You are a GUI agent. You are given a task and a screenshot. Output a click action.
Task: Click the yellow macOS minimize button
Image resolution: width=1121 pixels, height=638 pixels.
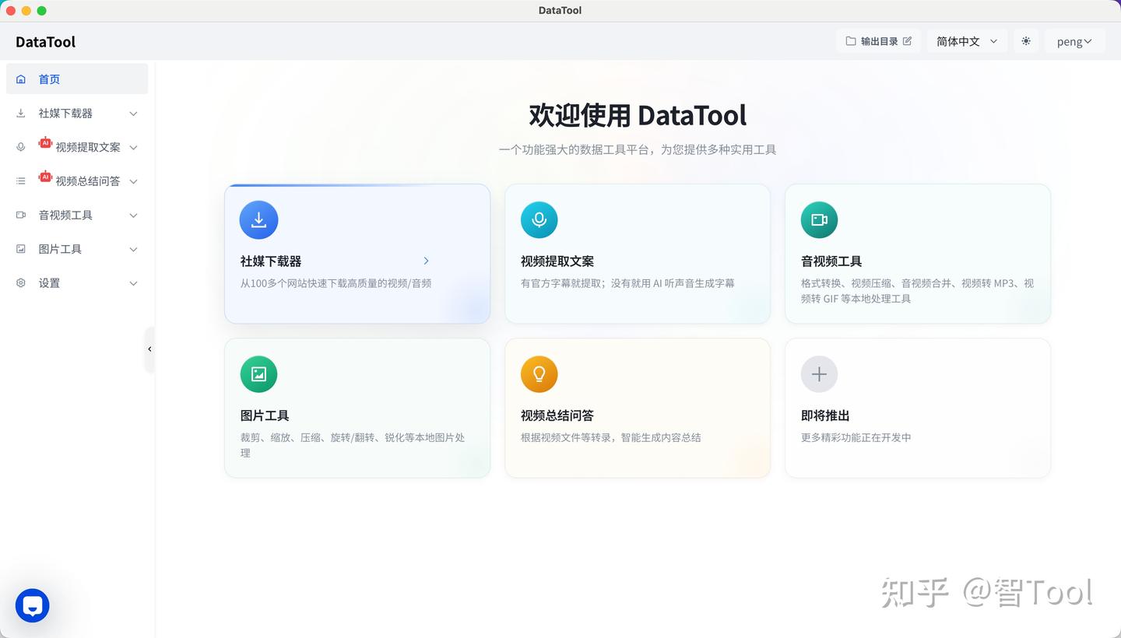click(x=26, y=10)
